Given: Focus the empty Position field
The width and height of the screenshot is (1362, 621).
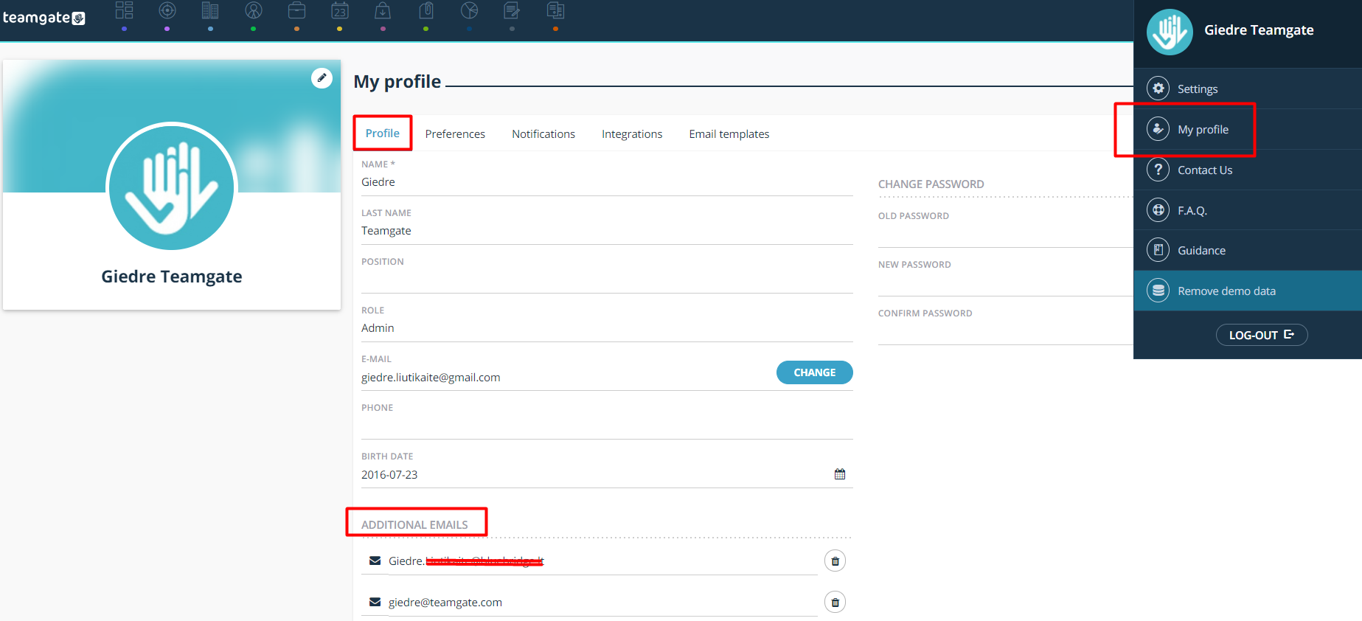Looking at the screenshot, I should point(607,280).
